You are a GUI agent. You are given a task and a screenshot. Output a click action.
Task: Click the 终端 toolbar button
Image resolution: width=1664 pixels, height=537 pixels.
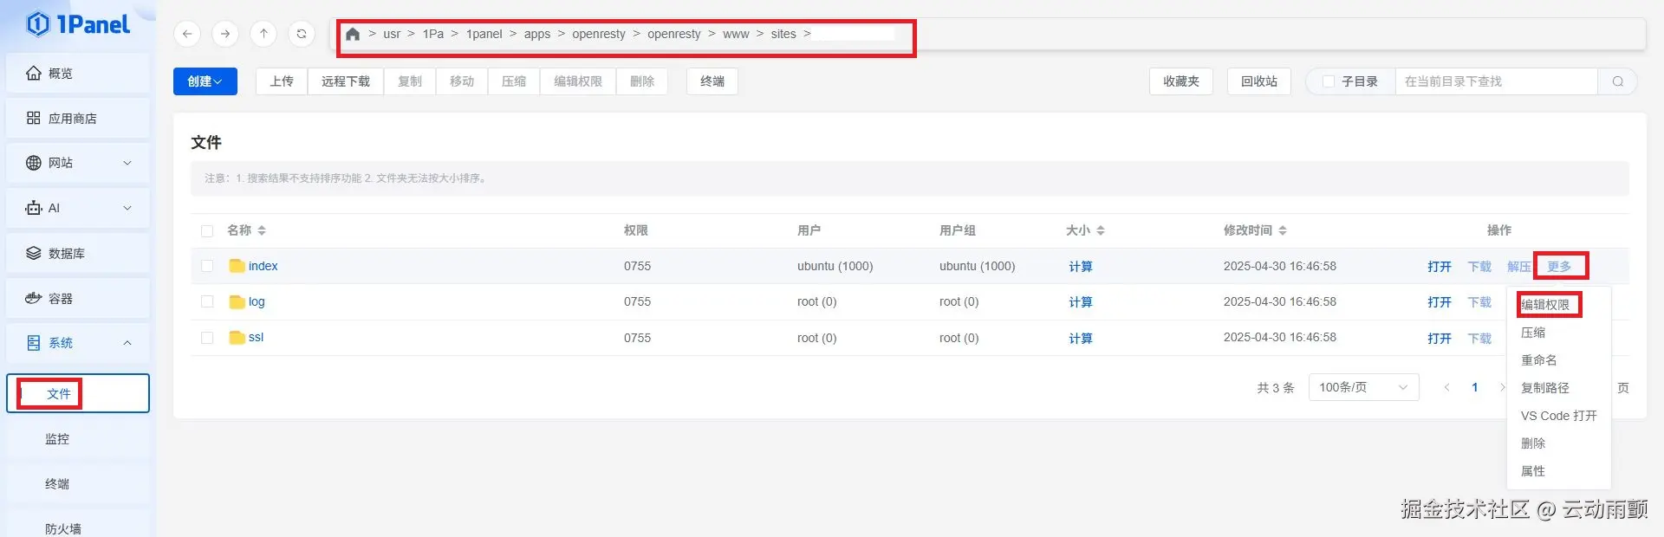[x=712, y=81]
